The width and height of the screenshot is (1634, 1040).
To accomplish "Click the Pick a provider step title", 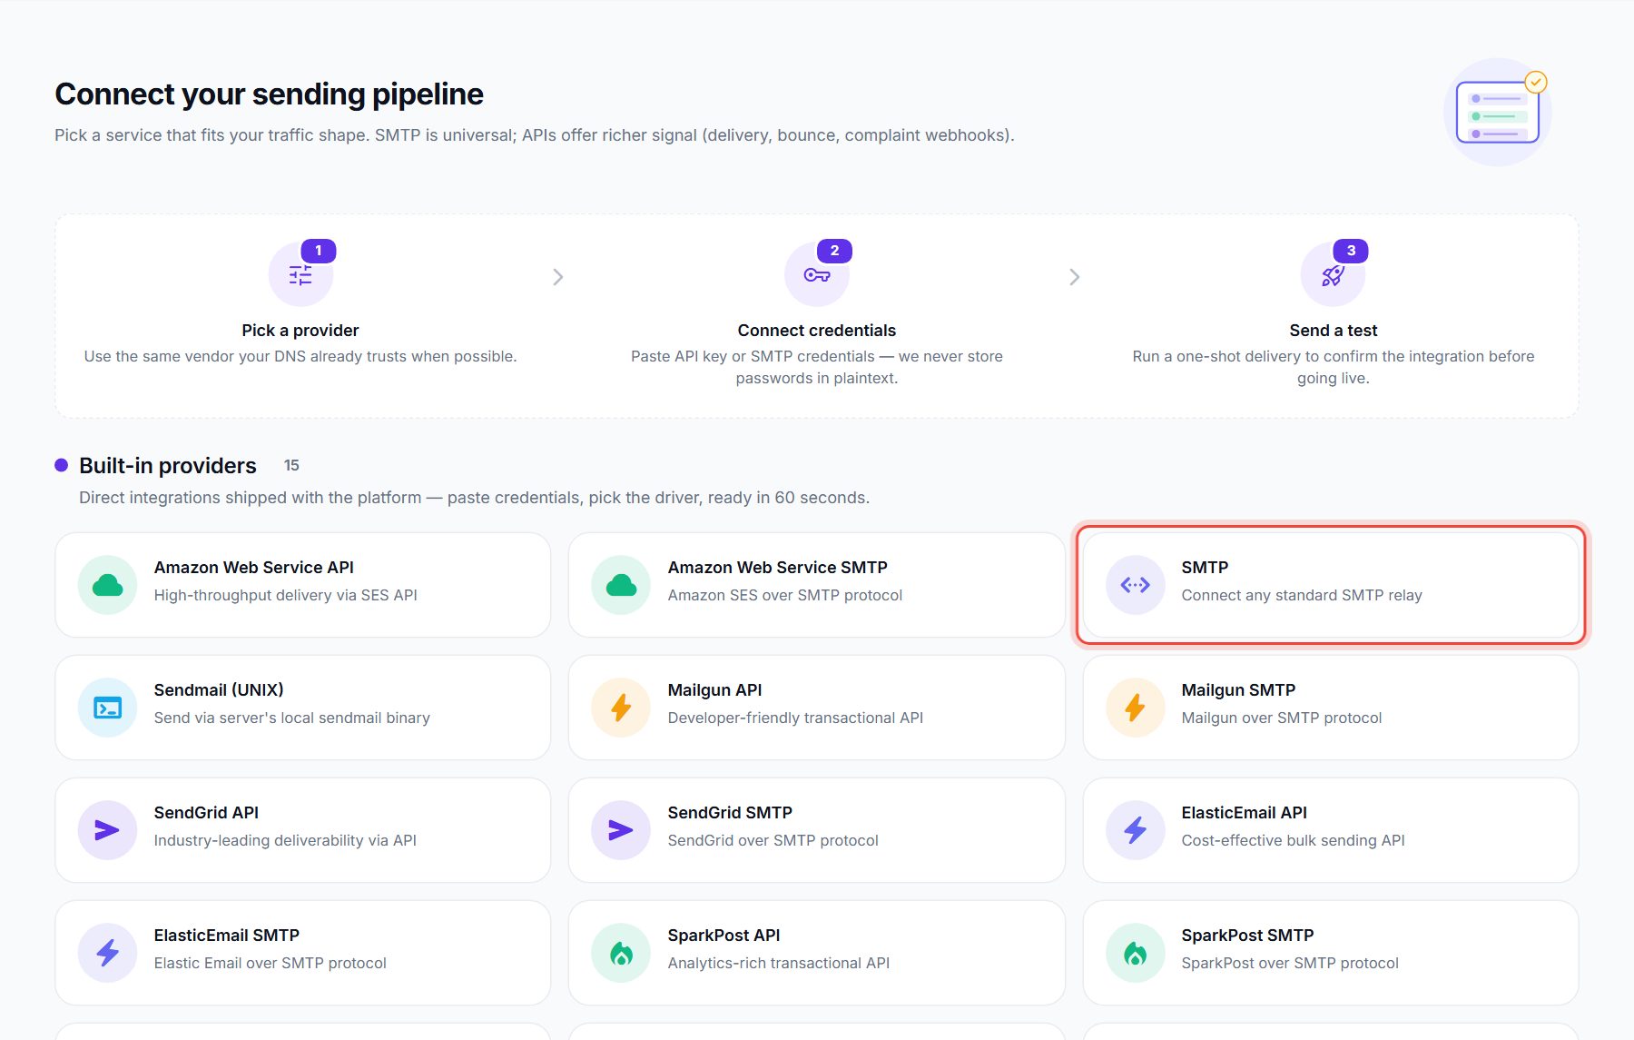I will click(x=300, y=331).
